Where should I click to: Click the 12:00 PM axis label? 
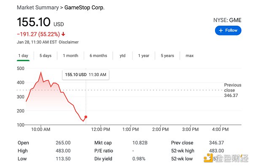point(100,129)
